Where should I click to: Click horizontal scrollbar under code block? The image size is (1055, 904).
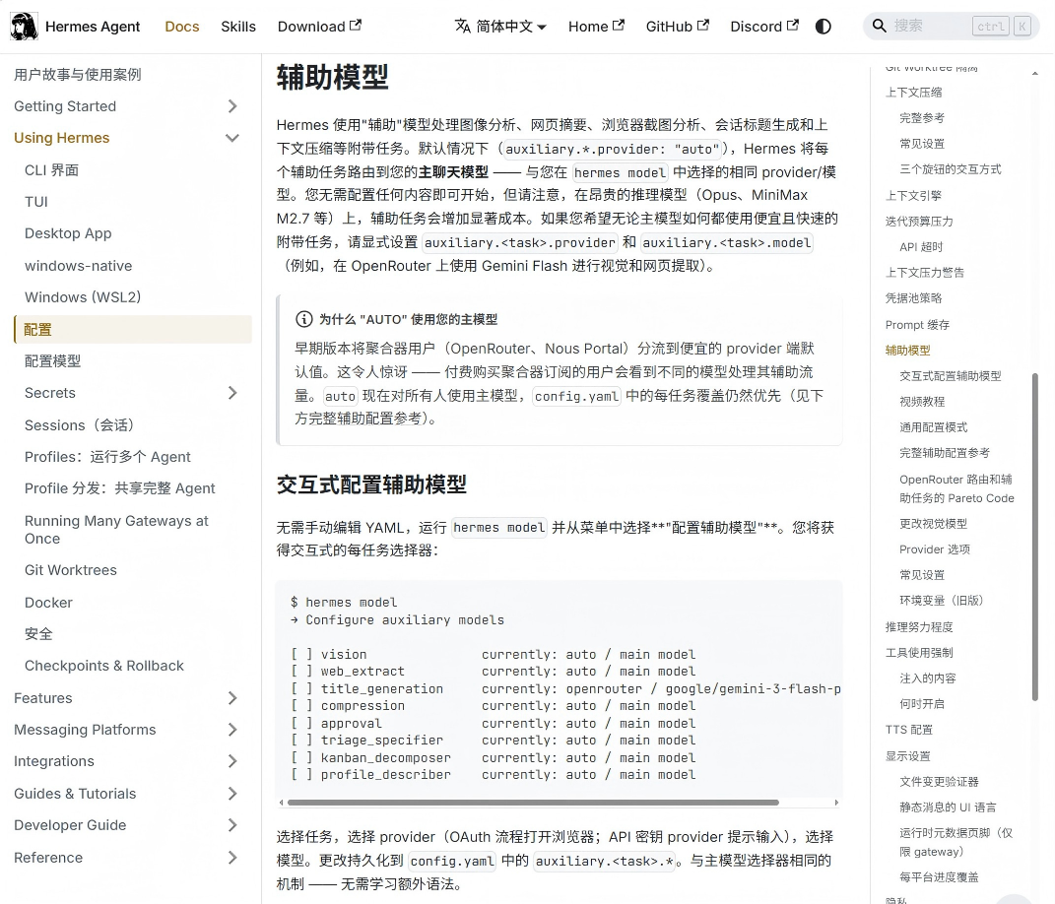pyautogui.click(x=533, y=803)
